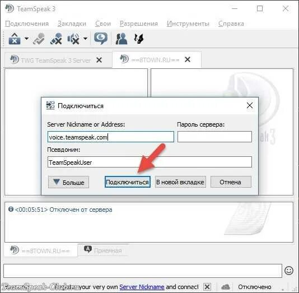299x293 pixels.
Task: Open the emoticon smiley picker
Action: tap(289, 271)
